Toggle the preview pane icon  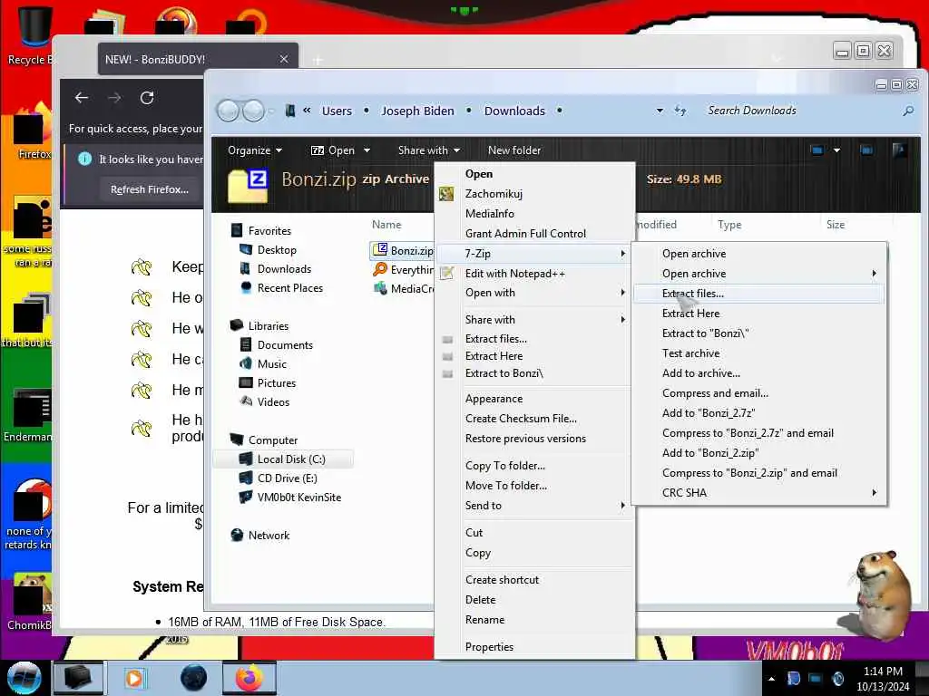click(x=866, y=150)
